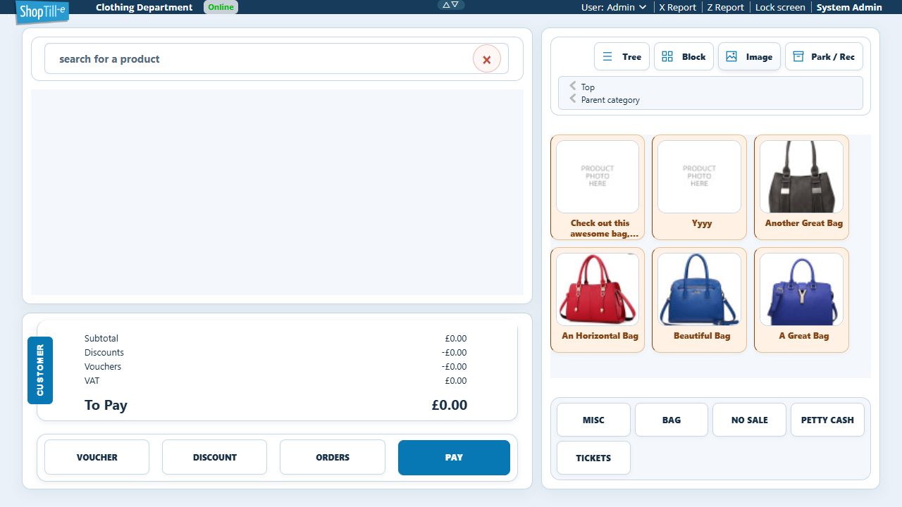902x507 pixels.
Task: Switch to Image view
Action: click(x=749, y=57)
